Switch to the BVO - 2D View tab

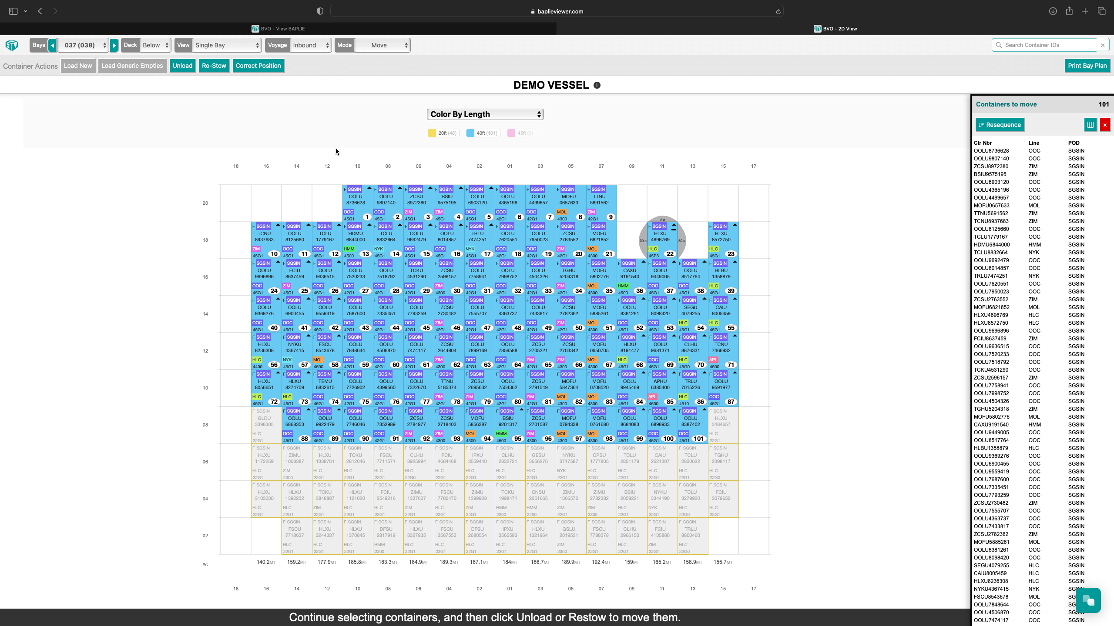point(835,28)
